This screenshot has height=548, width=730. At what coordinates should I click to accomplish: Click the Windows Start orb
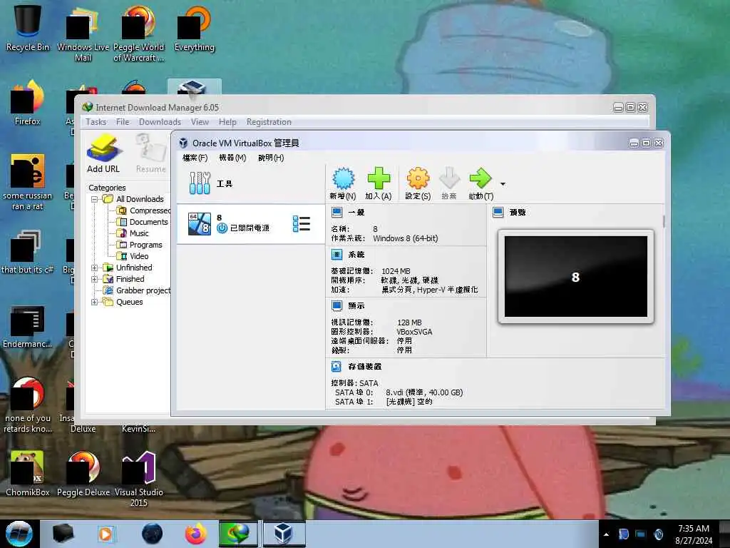(19, 534)
